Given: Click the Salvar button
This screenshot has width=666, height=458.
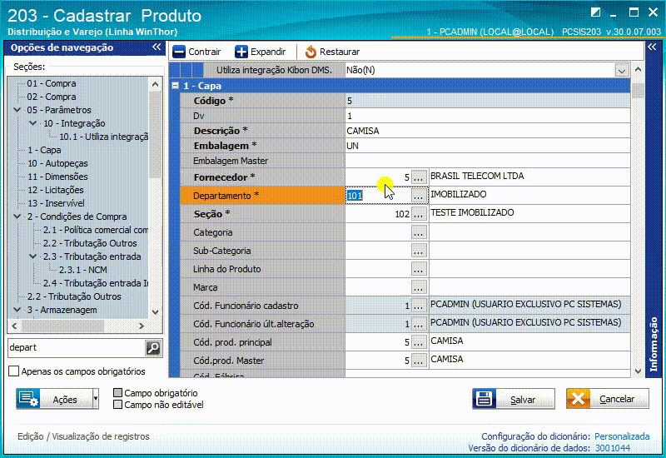Looking at the screenshot, I should (514, 399).
